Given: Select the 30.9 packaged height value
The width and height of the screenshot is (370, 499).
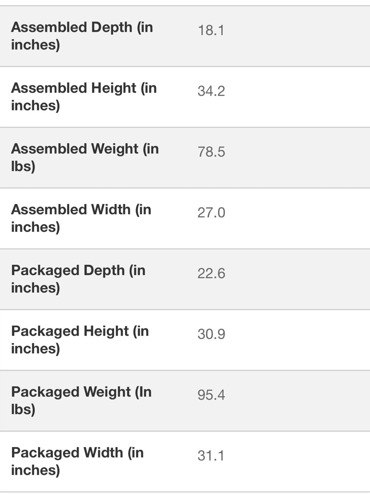Looking at the screenshot, I should [x=211, y=334].
